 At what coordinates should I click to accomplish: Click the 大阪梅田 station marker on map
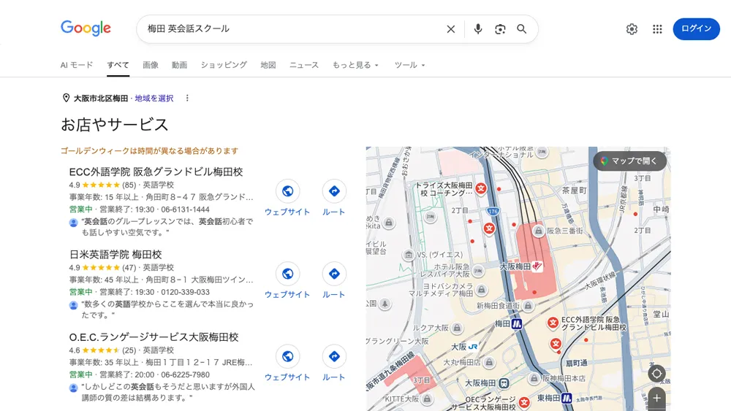(x=537, y=266)
